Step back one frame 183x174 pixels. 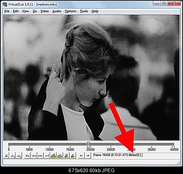click(x=34, y=155)
